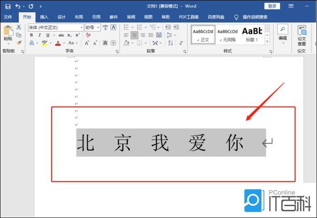Apply the 标题 1 style
Viewport: 317px width, 218px height.
[x=252, y=35]
